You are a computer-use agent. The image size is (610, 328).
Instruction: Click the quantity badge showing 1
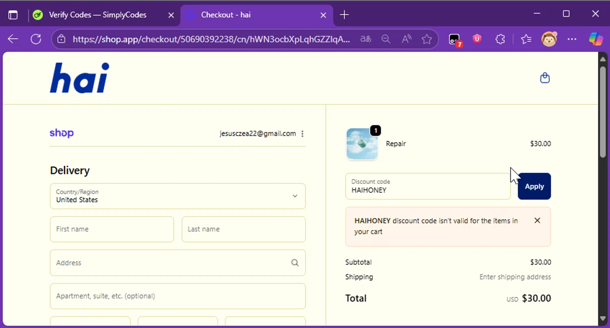pyautogui.click(x=376, y=131)
